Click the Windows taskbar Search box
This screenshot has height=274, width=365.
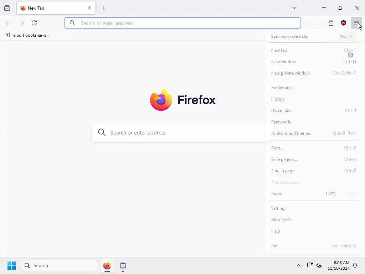tap(60, 265)
